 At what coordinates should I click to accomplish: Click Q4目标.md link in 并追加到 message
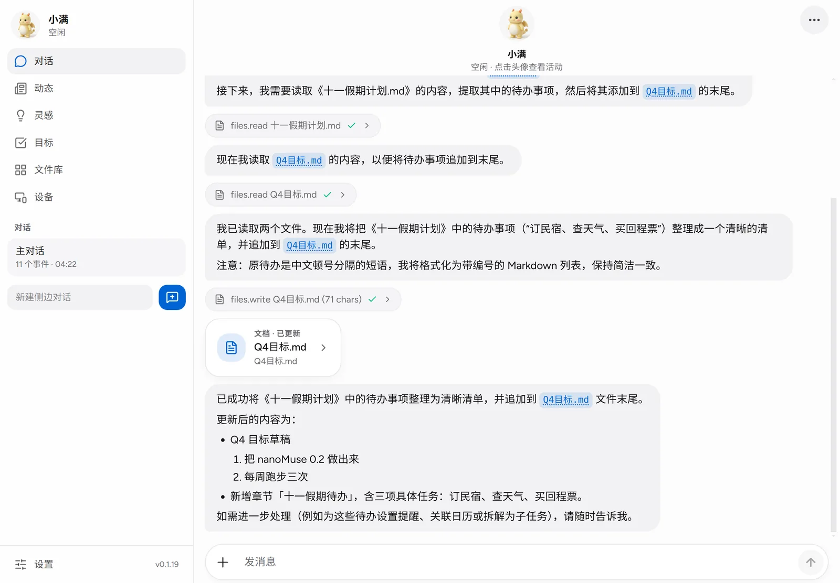(310, 245)
